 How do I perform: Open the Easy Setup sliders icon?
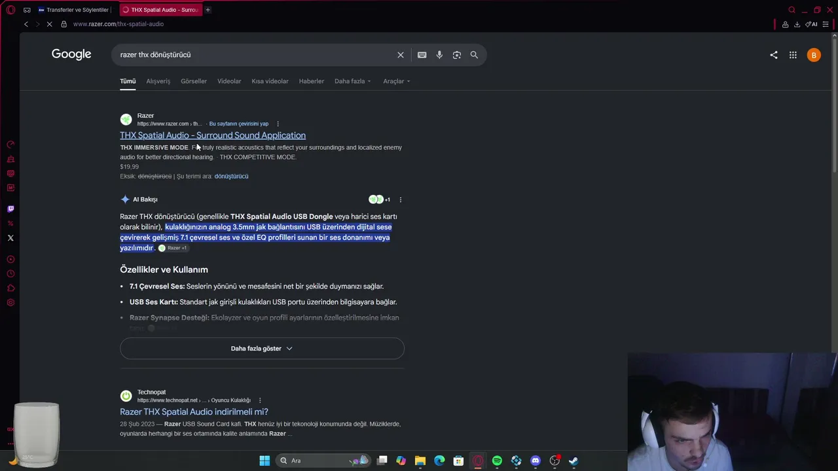(x=827, y=24)
